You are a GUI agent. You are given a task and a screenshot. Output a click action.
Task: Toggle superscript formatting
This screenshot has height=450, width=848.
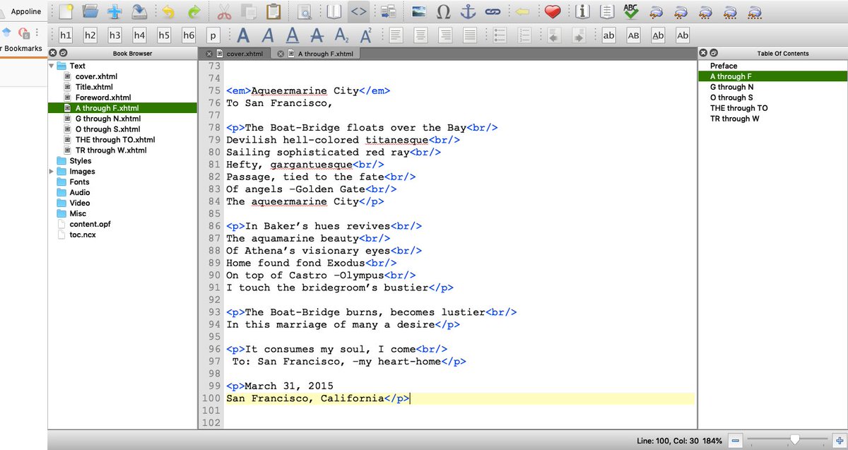pyautogui.click(x=365, y=35)
